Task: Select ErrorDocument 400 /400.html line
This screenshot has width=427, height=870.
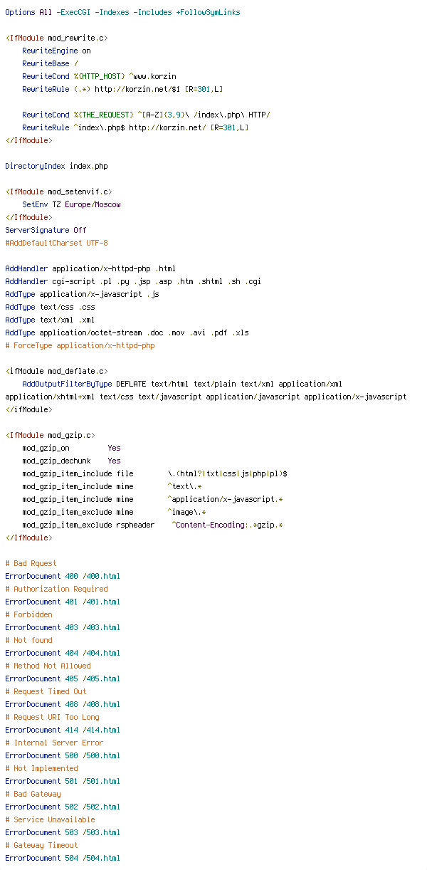Action: coord(63,576)
